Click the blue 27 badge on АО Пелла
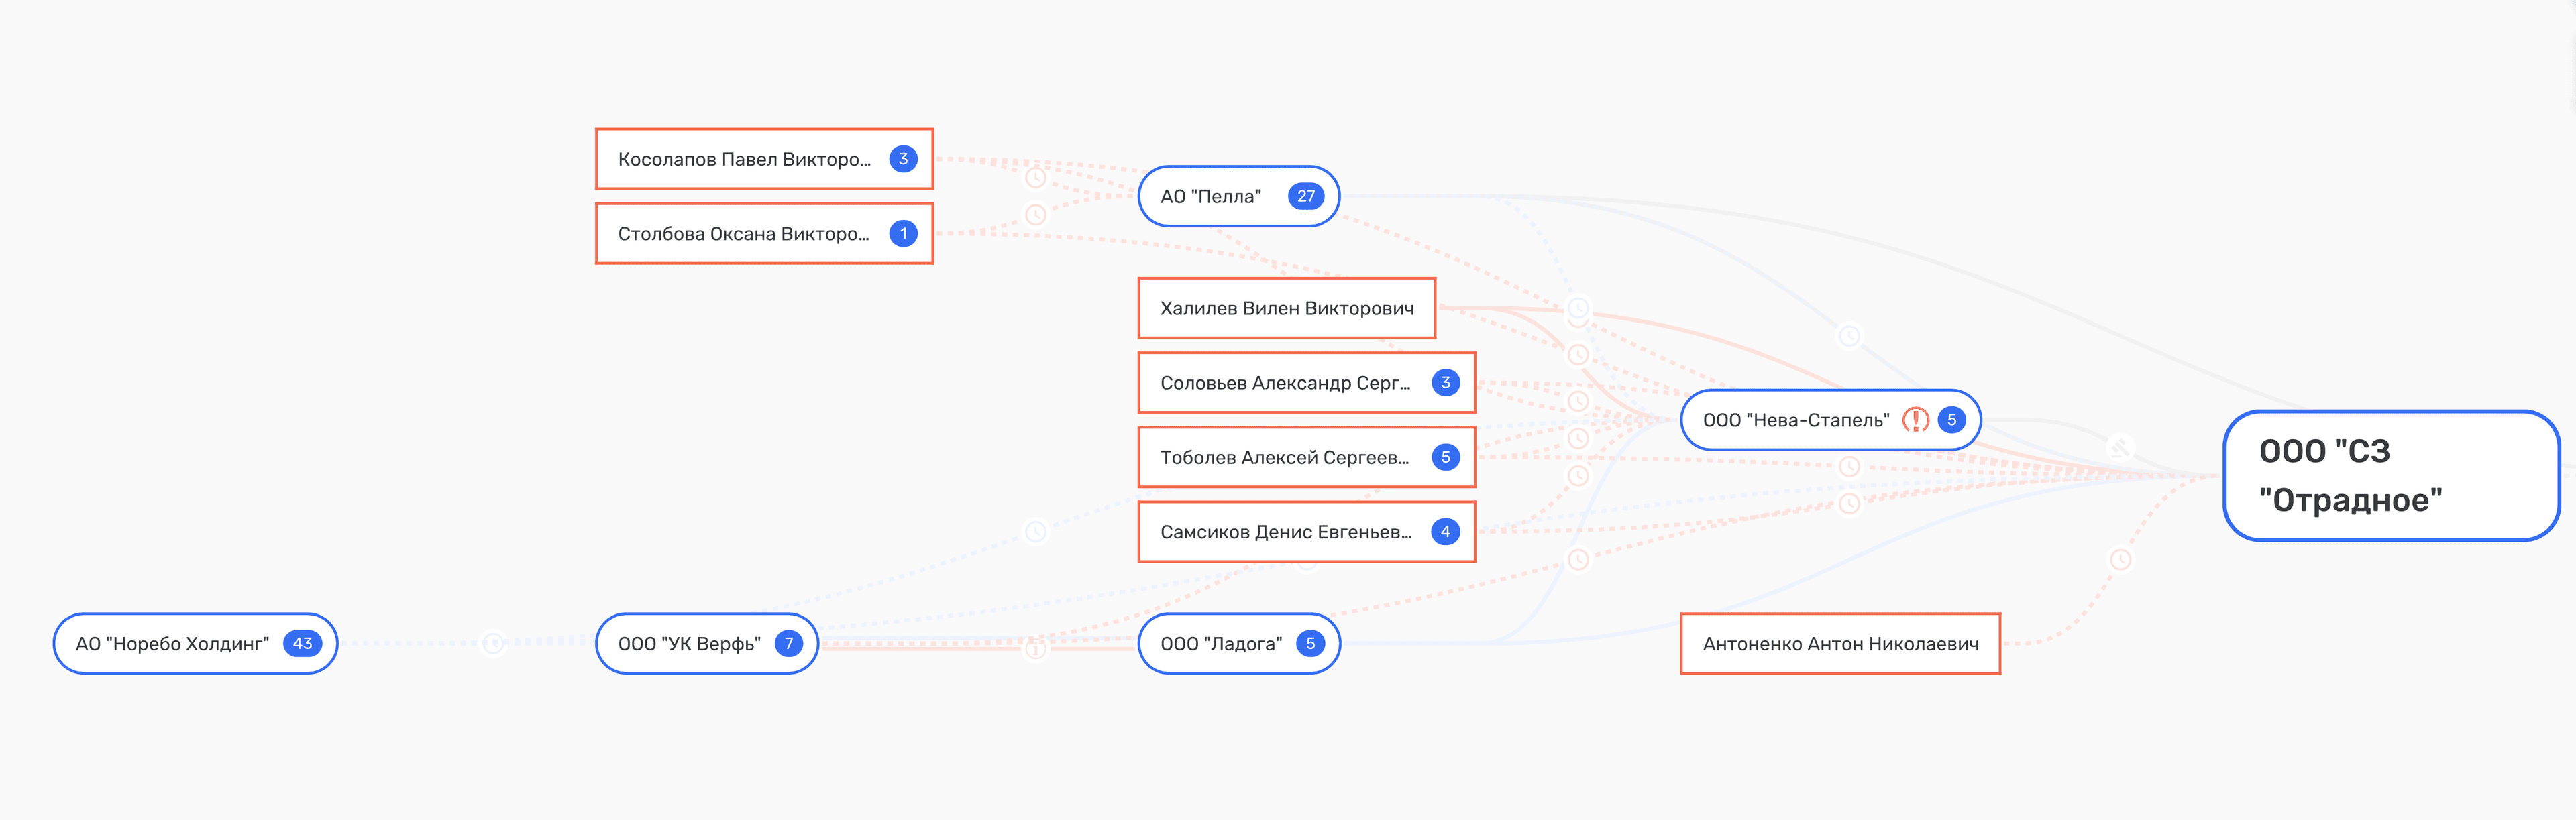Screen dimensions: 2576x820 (1305, 196)
